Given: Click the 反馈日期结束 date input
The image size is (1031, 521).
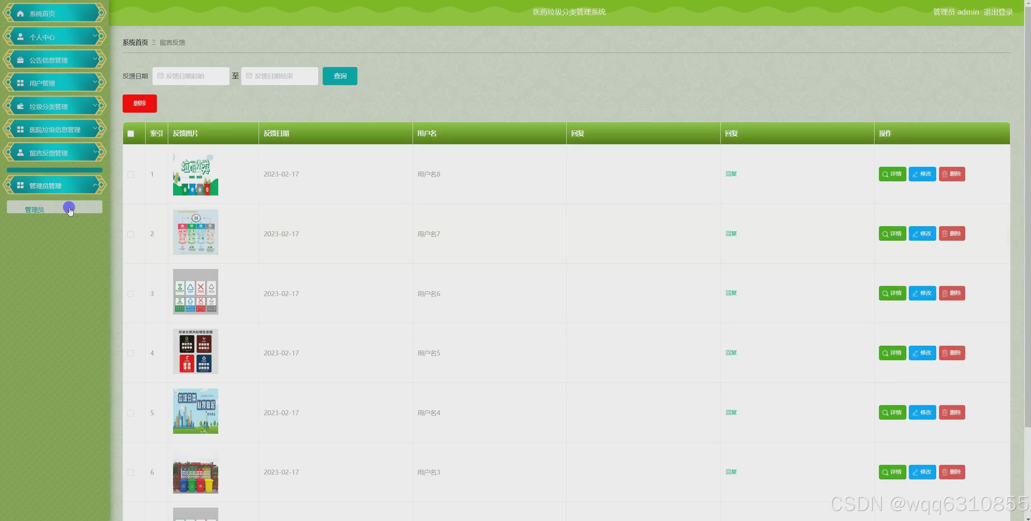Looking at the screenshot, I should coord(280,76).
